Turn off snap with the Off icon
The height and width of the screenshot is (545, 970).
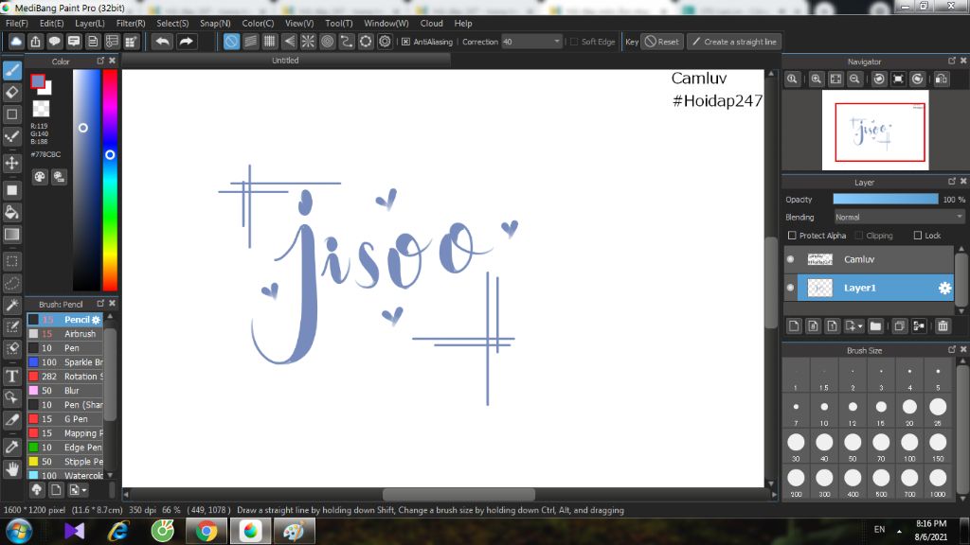tap(231, 42)
